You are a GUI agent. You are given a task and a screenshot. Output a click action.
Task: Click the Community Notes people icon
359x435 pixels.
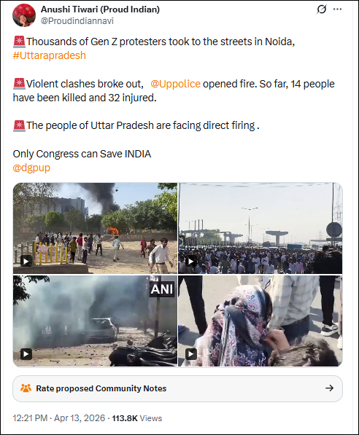(26, 388)
